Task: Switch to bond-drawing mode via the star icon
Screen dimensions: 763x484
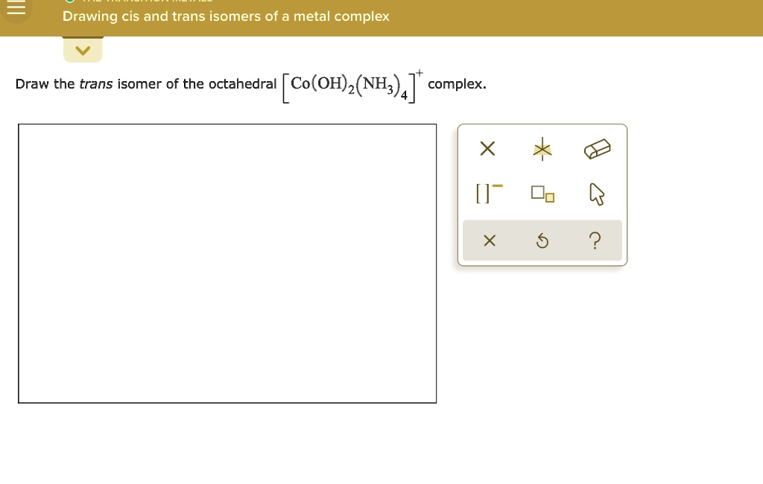Action: click(542, 149)
